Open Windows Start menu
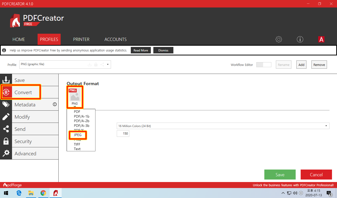Viewport: 337px width, 198px height. 6,193
